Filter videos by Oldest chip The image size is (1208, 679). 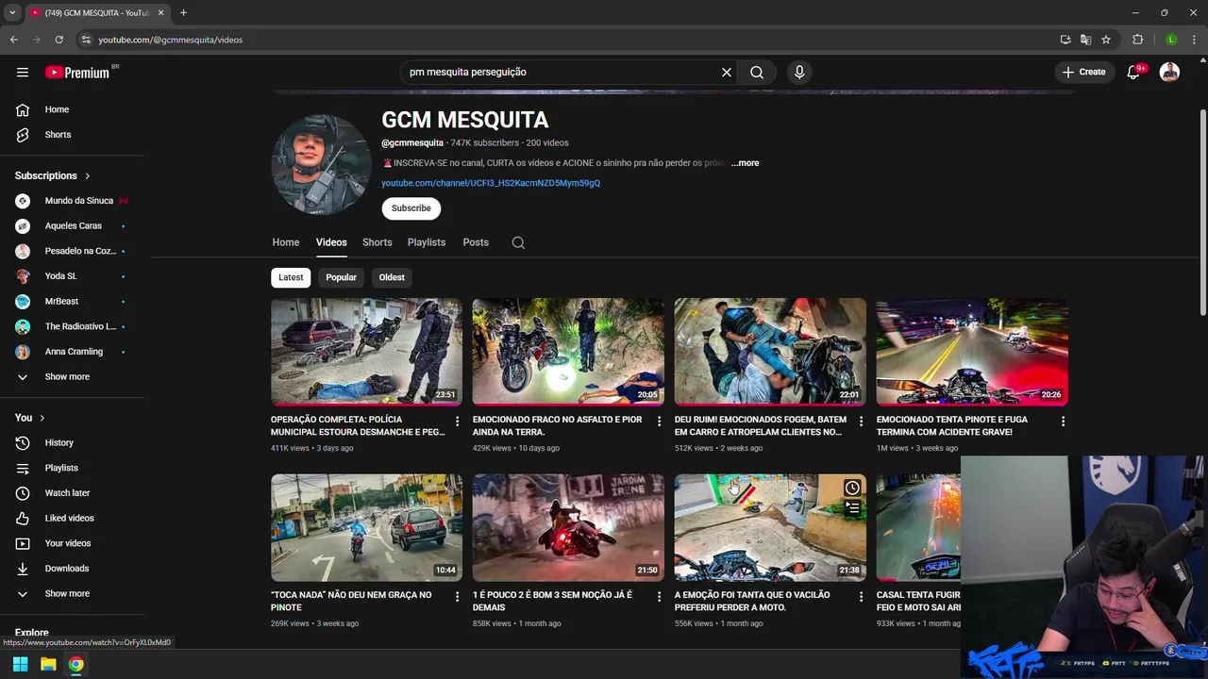(392, 277)
